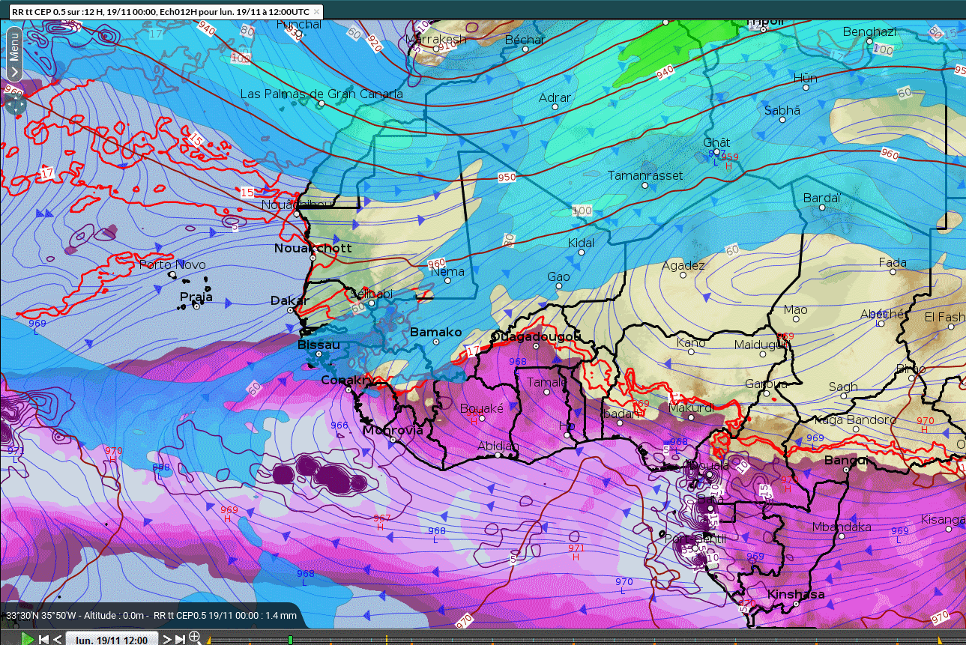Click the Mbandaka city label

842,527
